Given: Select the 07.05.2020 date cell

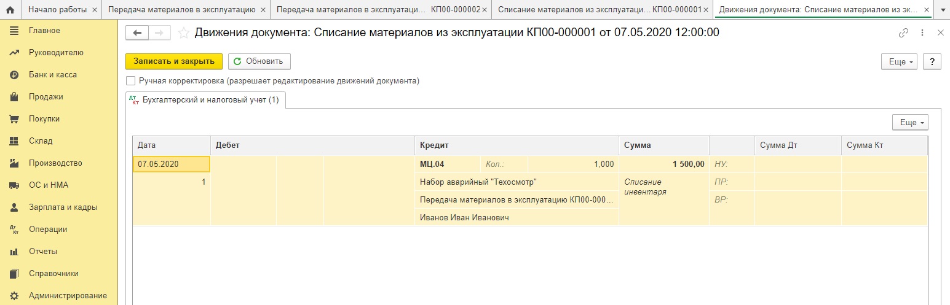Looking at the screenshot, I should pos(172,164).
